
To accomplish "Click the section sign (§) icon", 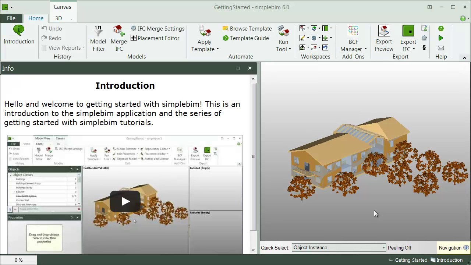I will (x=424, y=48).
